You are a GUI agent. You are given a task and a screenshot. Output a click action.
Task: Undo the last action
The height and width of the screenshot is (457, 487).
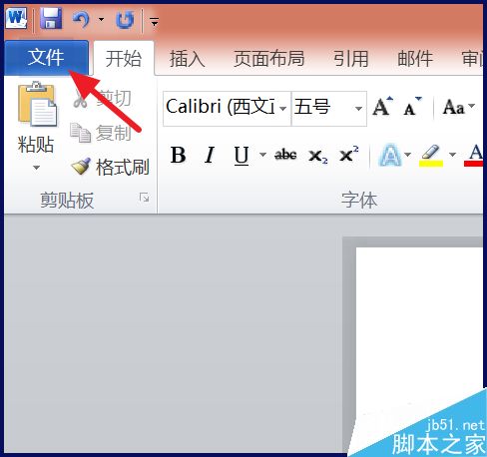[81, 19]
